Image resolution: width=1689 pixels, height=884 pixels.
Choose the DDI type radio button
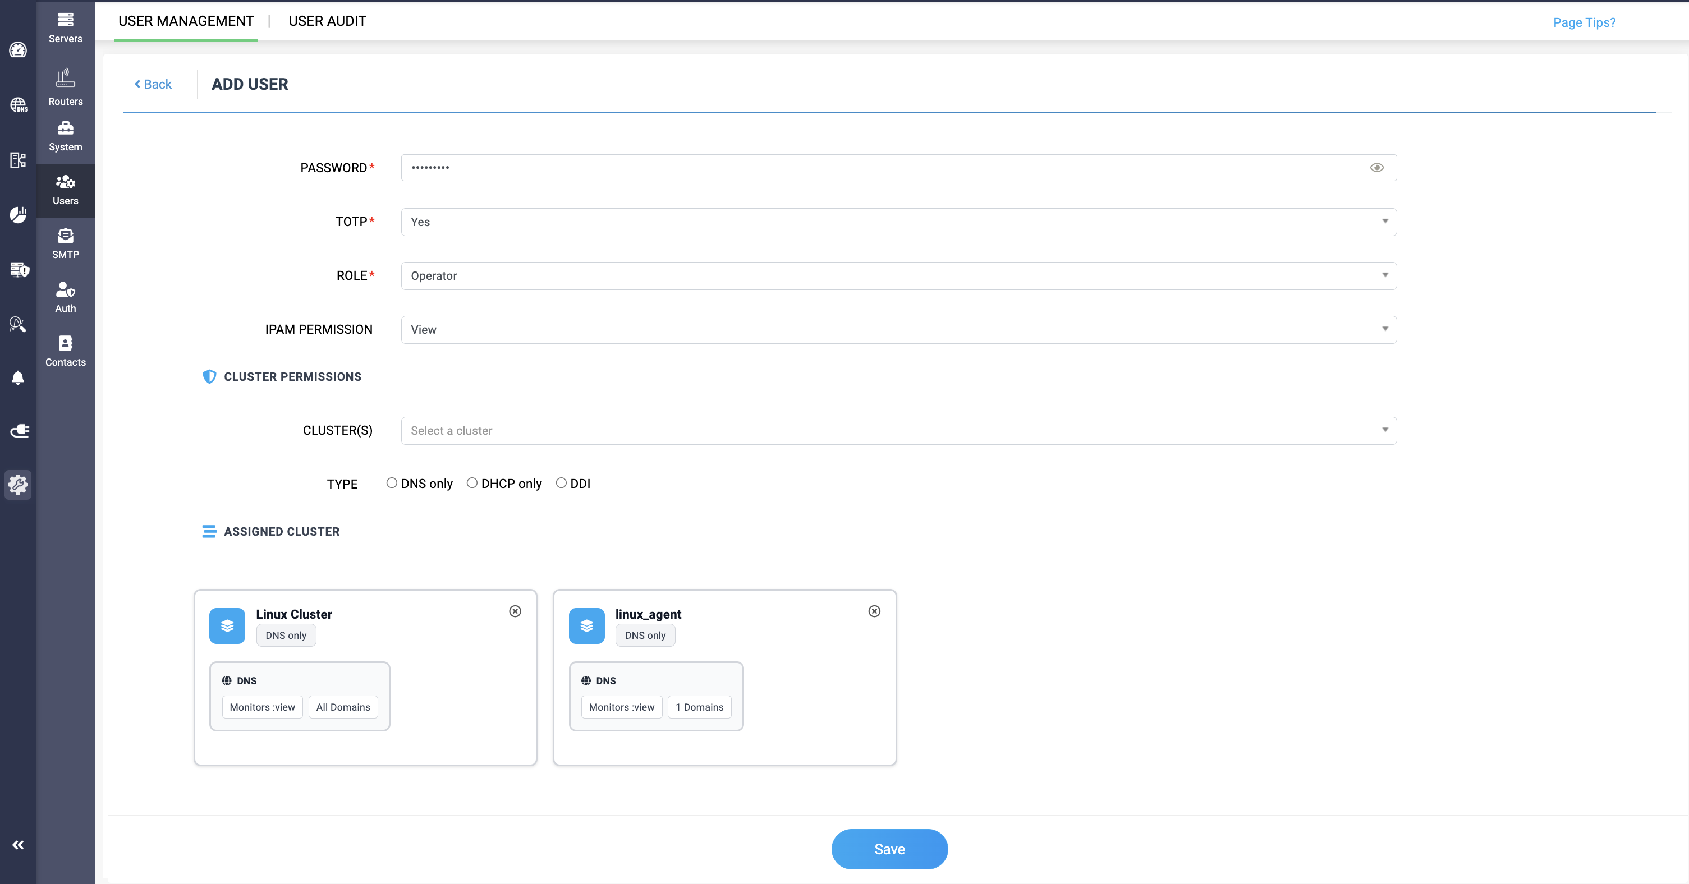coord(561,483)
